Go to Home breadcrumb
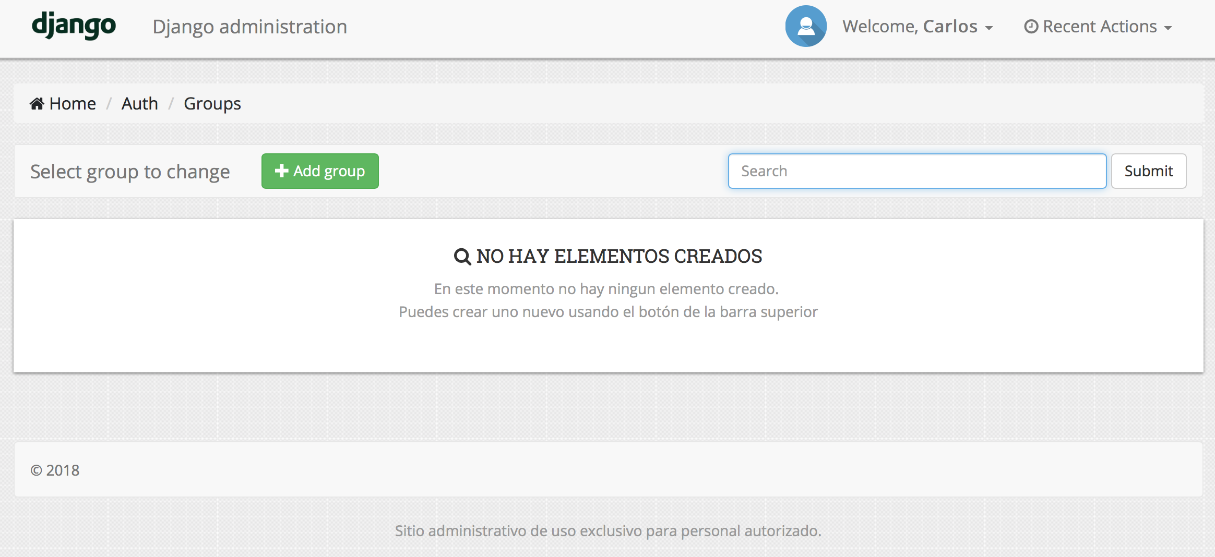This screenshot has width=1215, height=557. [63, 103]
